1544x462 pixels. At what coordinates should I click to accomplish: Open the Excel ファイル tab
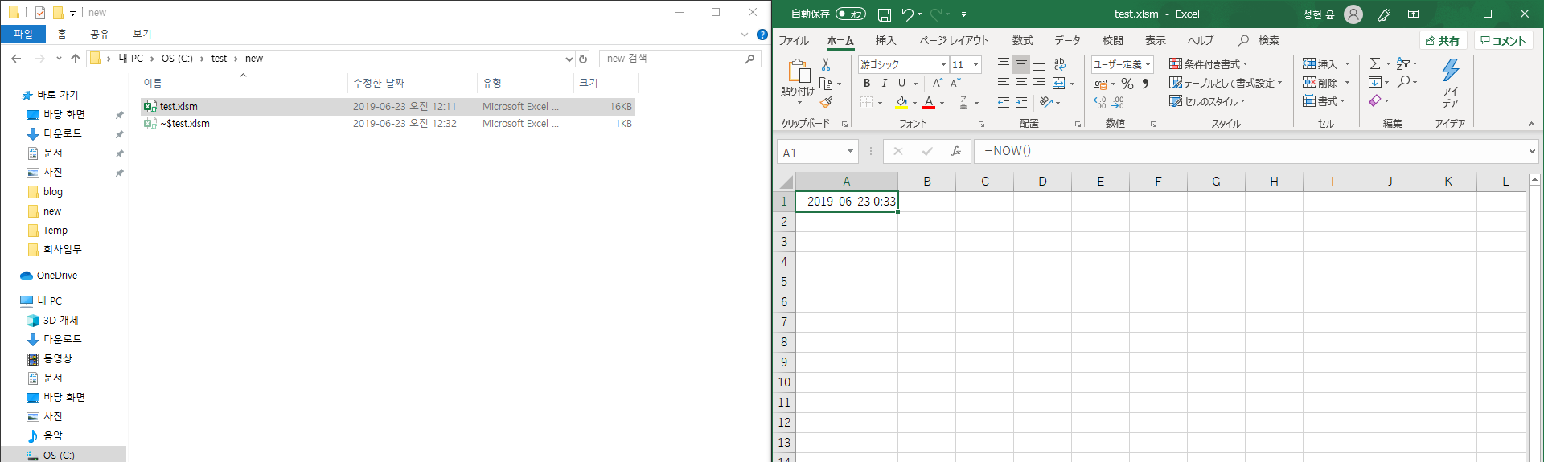[794, 40]
